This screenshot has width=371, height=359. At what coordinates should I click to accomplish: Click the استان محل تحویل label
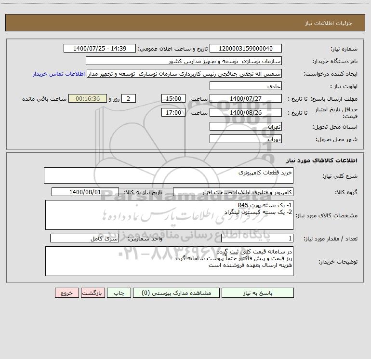tap(335, 127)
